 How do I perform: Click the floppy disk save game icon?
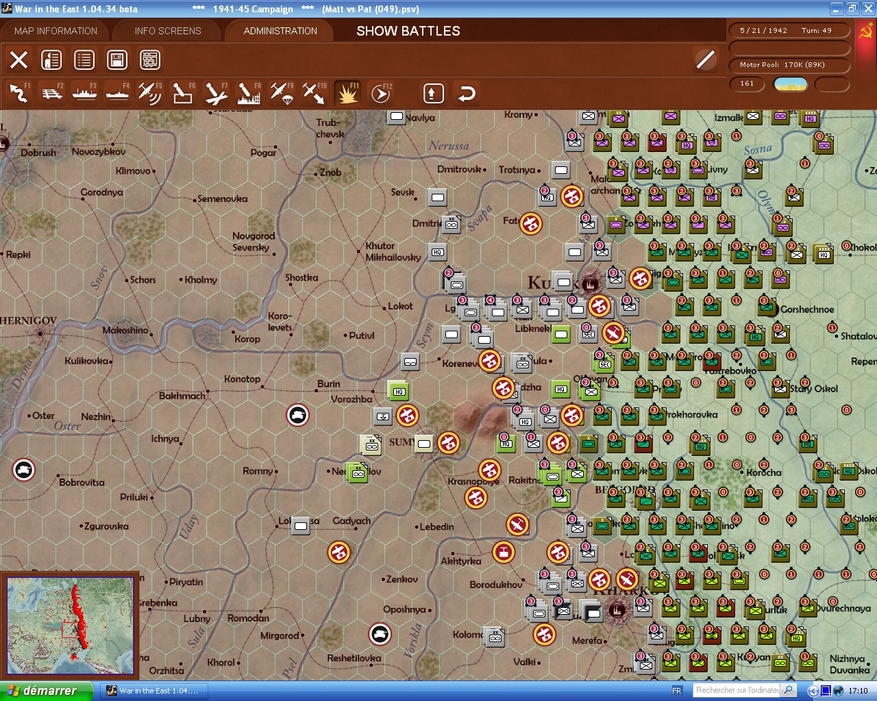(x=117, y=60)
